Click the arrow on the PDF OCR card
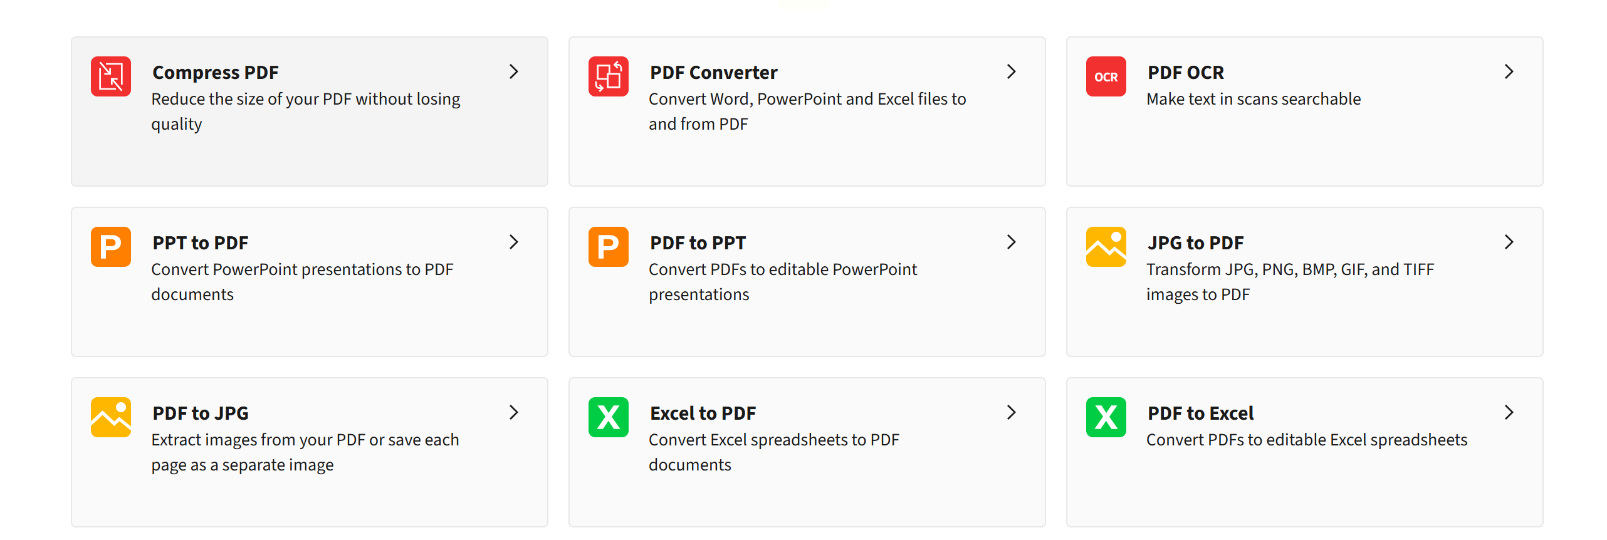1607x540 pixels. 1509,72
